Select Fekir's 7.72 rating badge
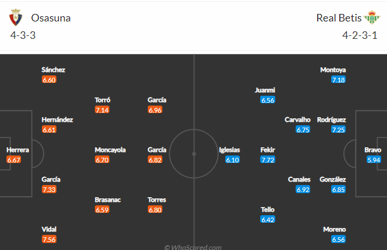 (268, 160)
